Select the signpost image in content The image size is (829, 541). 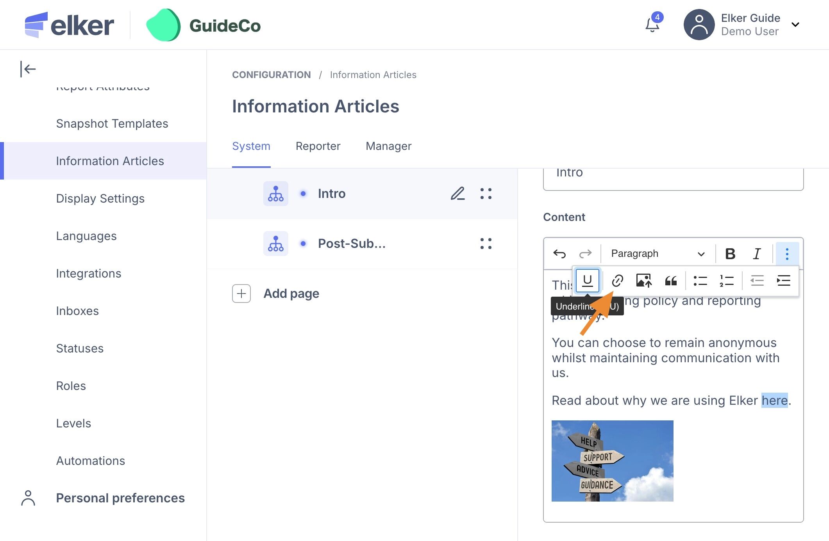(612, 461)
